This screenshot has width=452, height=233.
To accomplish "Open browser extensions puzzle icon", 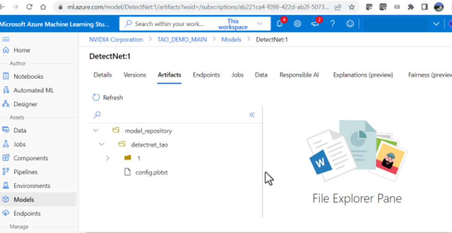I will point(411,7).
